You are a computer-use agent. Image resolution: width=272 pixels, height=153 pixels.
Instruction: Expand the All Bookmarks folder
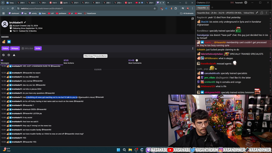(x=187, y=13)
